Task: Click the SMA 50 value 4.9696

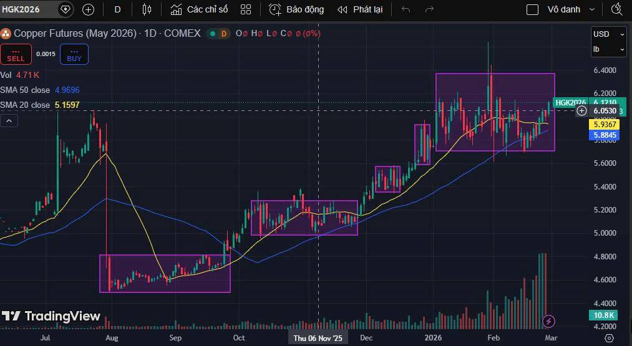Action: pos(67,90)
